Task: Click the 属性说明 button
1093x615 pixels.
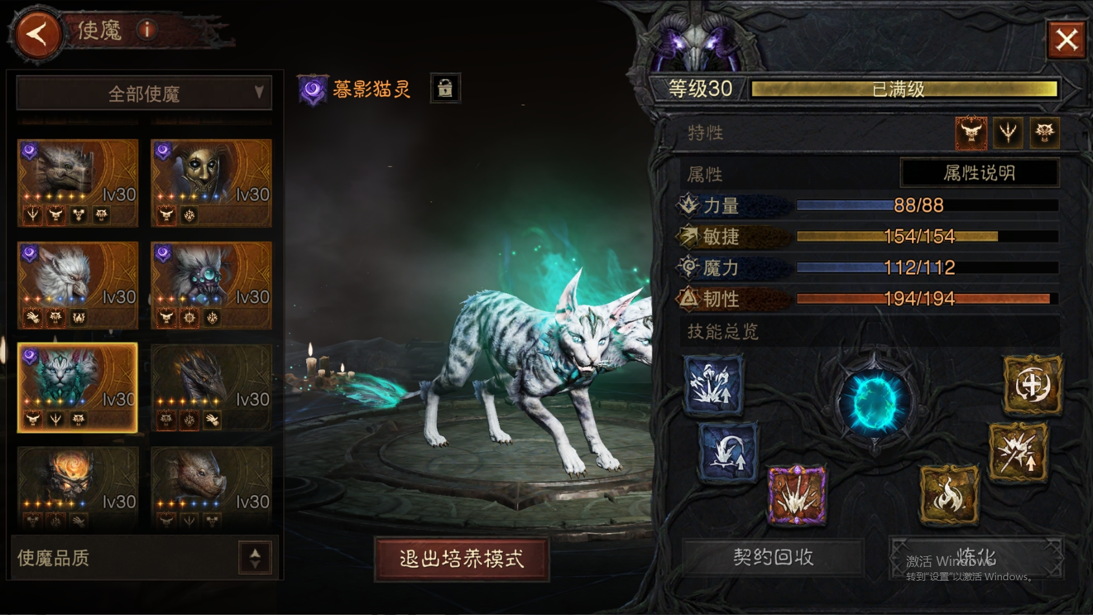Action: (x=979, y=173)
